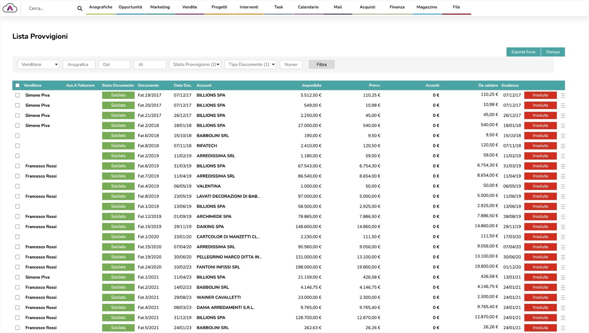
Task: Click the Esporta Excel button
Action: click(x=523, y=52)
